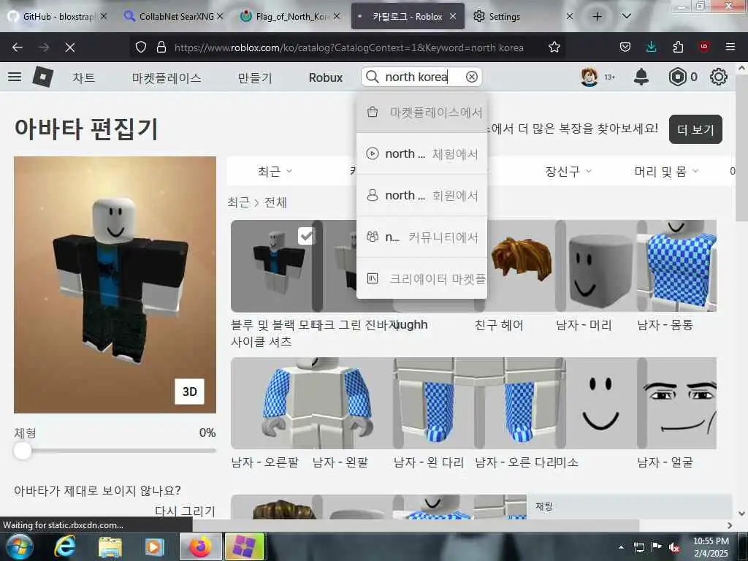
Task: Click the Firefox taskbar icon
Action: 200,546
